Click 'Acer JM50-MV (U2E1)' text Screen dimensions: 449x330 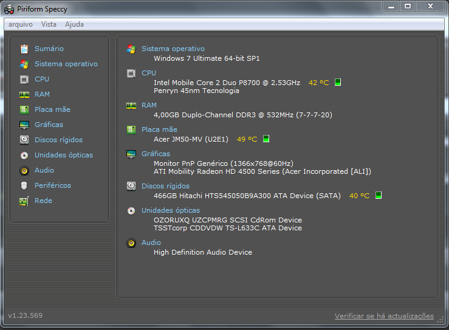191,139
